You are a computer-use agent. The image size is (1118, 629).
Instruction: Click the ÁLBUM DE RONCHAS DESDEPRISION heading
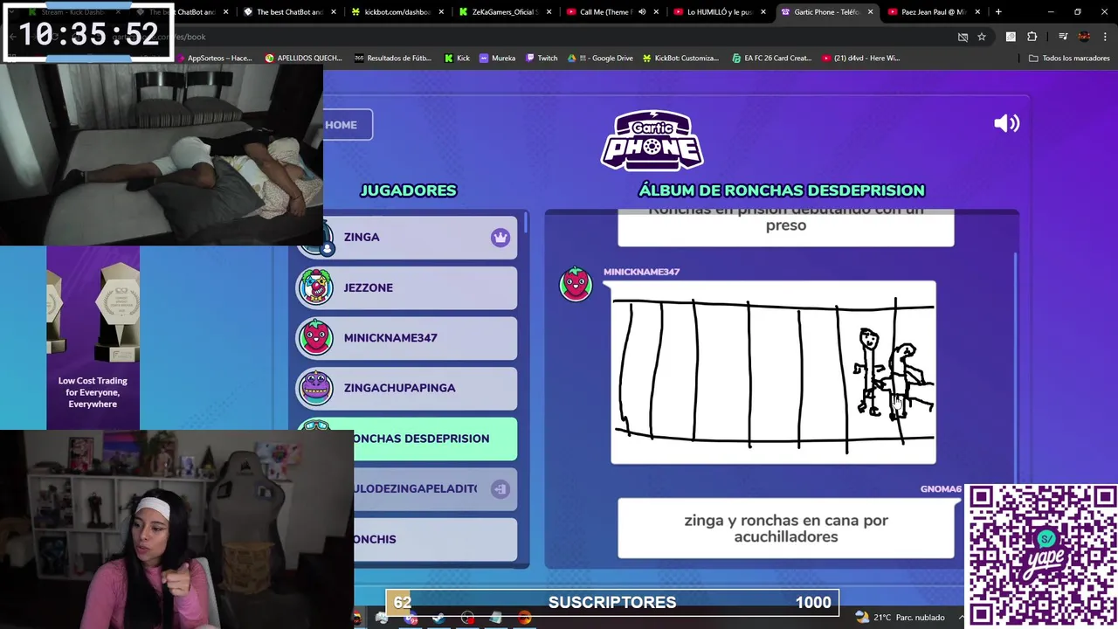pos(781,190)
